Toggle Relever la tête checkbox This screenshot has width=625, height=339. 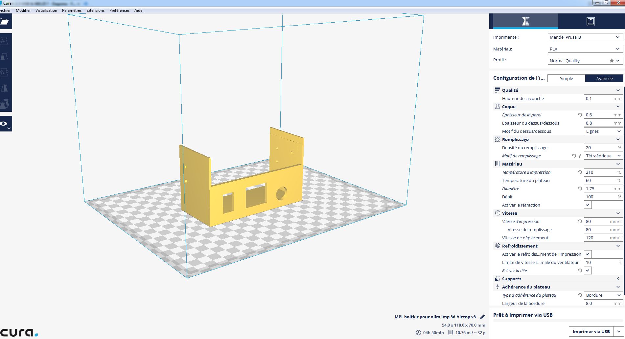[x=588, y=270]
